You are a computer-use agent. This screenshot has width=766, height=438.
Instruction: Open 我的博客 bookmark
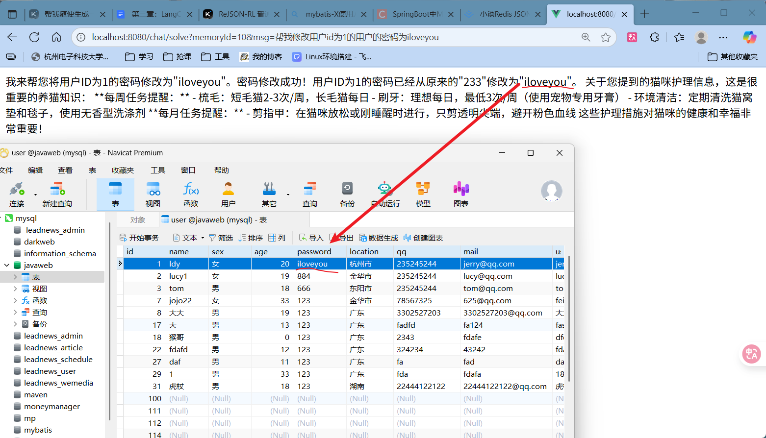tap(261, 57)
